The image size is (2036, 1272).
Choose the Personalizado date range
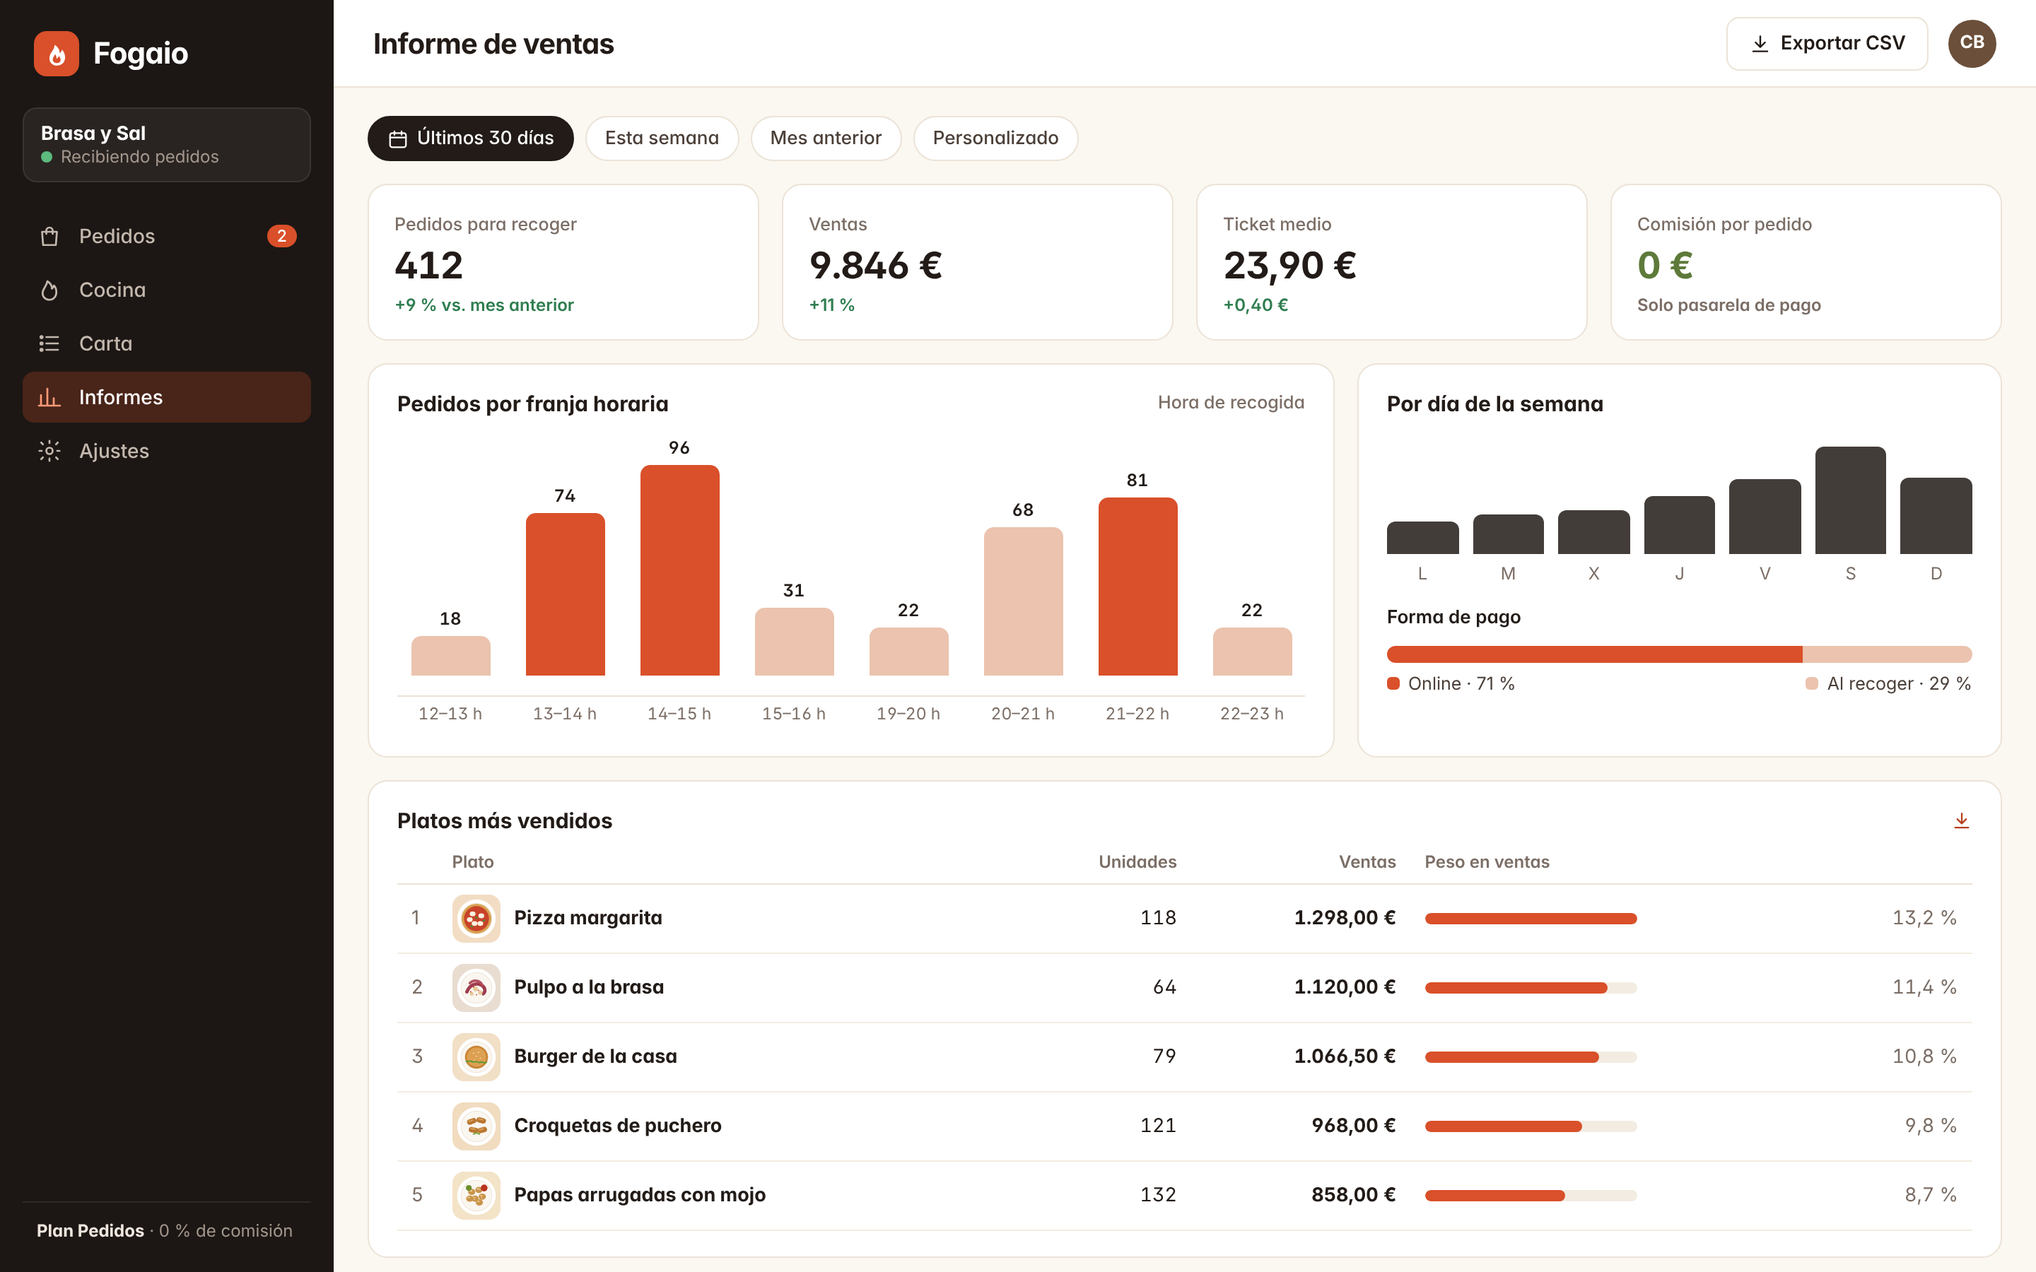pyautogui.click(x=995, y=138)
